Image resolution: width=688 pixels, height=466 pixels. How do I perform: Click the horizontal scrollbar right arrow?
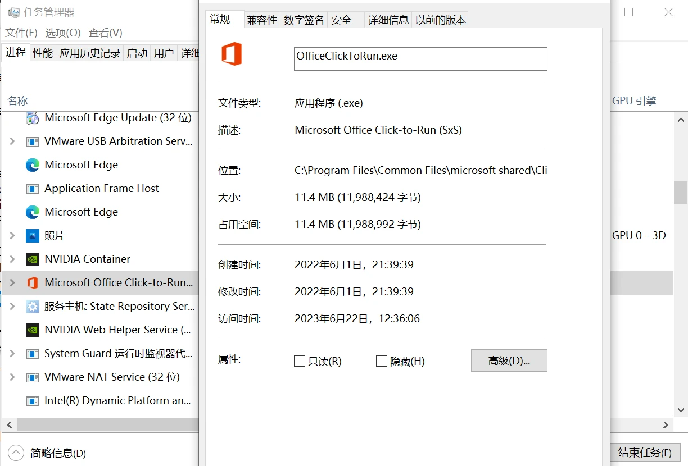coord(666,425)
